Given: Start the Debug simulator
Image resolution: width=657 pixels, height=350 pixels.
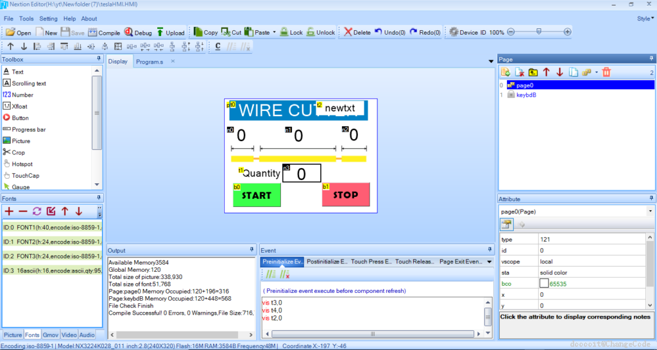Looking at the screenshot, I should [x=138, y=32].
